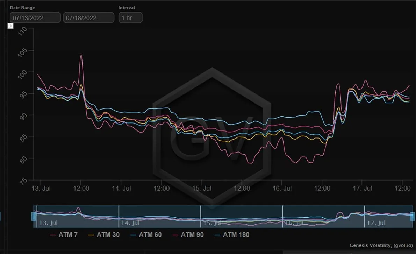This screenshot has width=416, height=254.
Task: Click the 14. Jul label in the navigator
Action: [130, 223]
